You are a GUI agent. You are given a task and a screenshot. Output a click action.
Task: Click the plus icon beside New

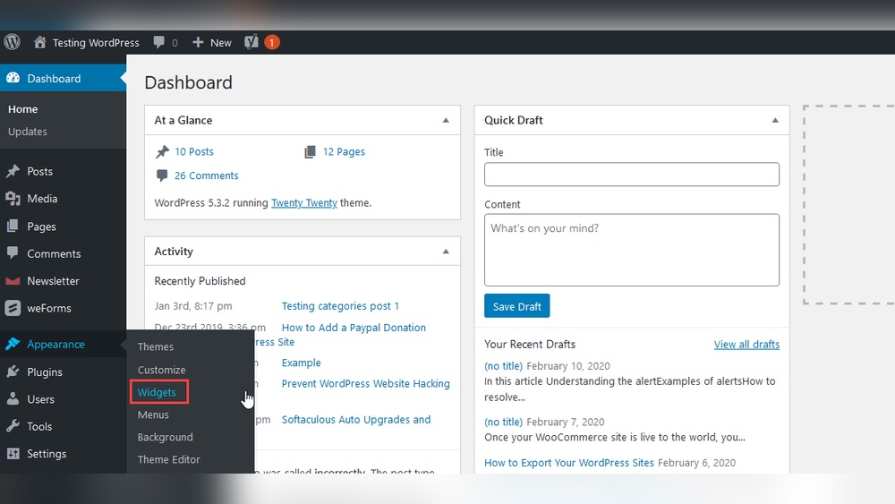point(198,42)
